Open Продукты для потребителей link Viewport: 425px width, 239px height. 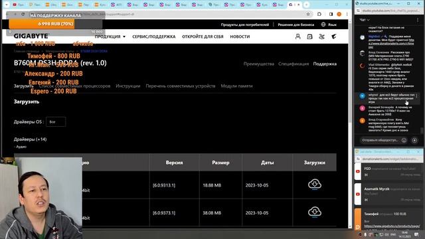[245, 25]
